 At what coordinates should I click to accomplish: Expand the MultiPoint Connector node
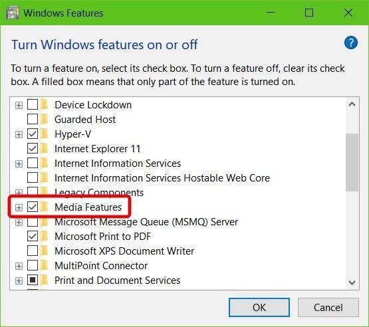[19, 266]
